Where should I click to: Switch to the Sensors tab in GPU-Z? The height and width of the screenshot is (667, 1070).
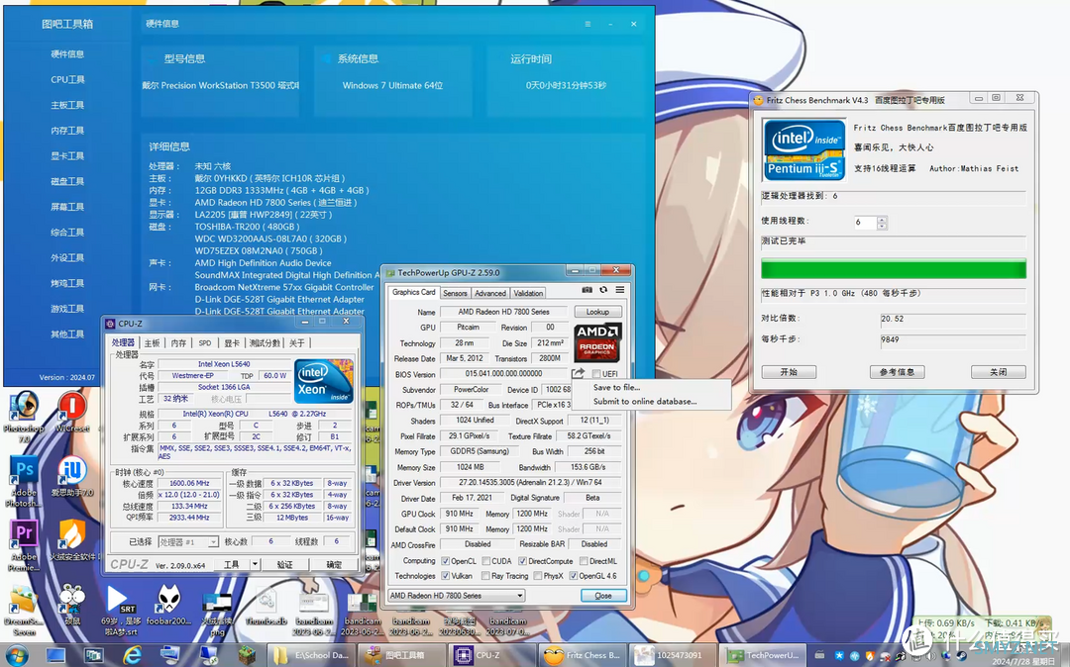[x=455, y=293]
